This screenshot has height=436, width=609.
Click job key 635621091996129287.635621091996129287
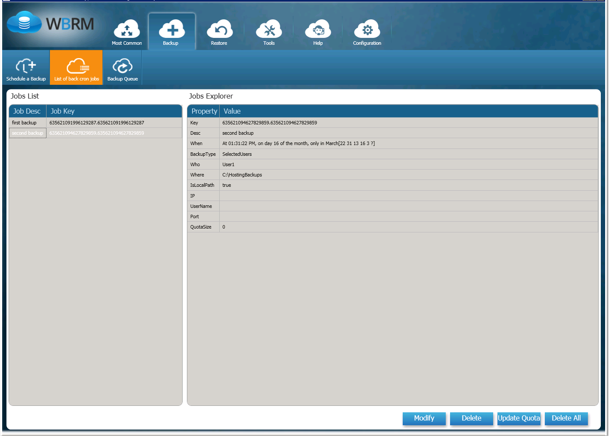point(97,123)
